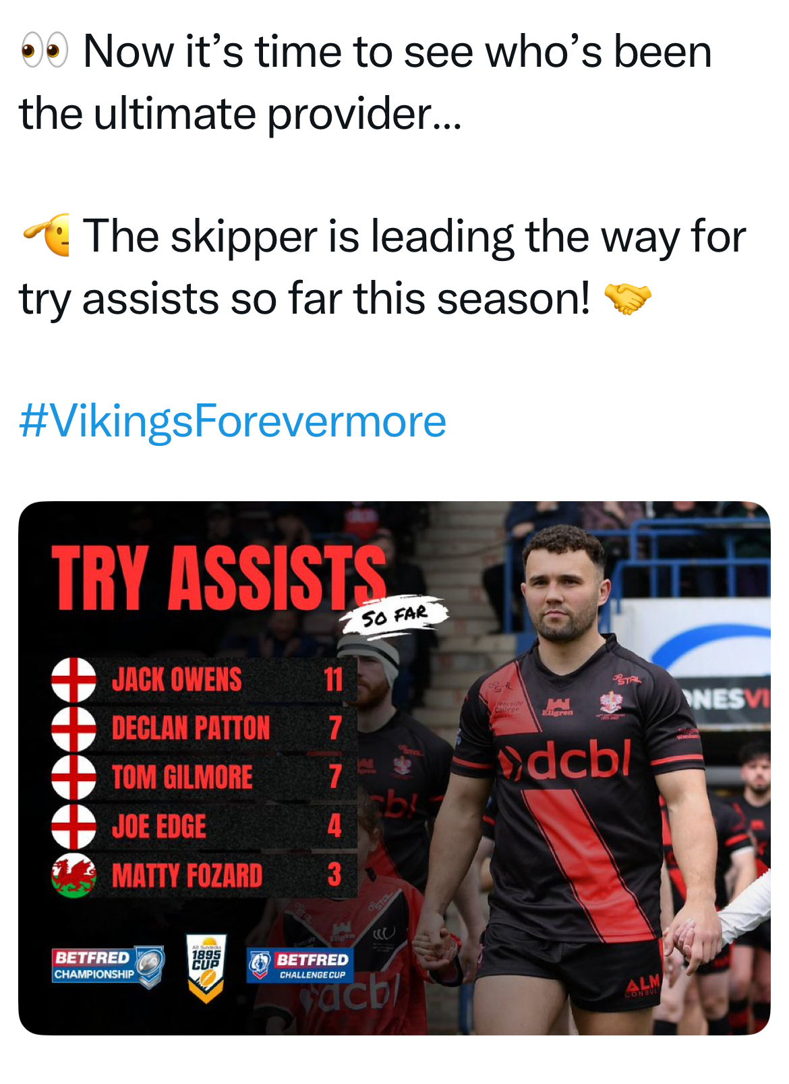Click the Betfred Challenge Cup logo

coord(299,965)
